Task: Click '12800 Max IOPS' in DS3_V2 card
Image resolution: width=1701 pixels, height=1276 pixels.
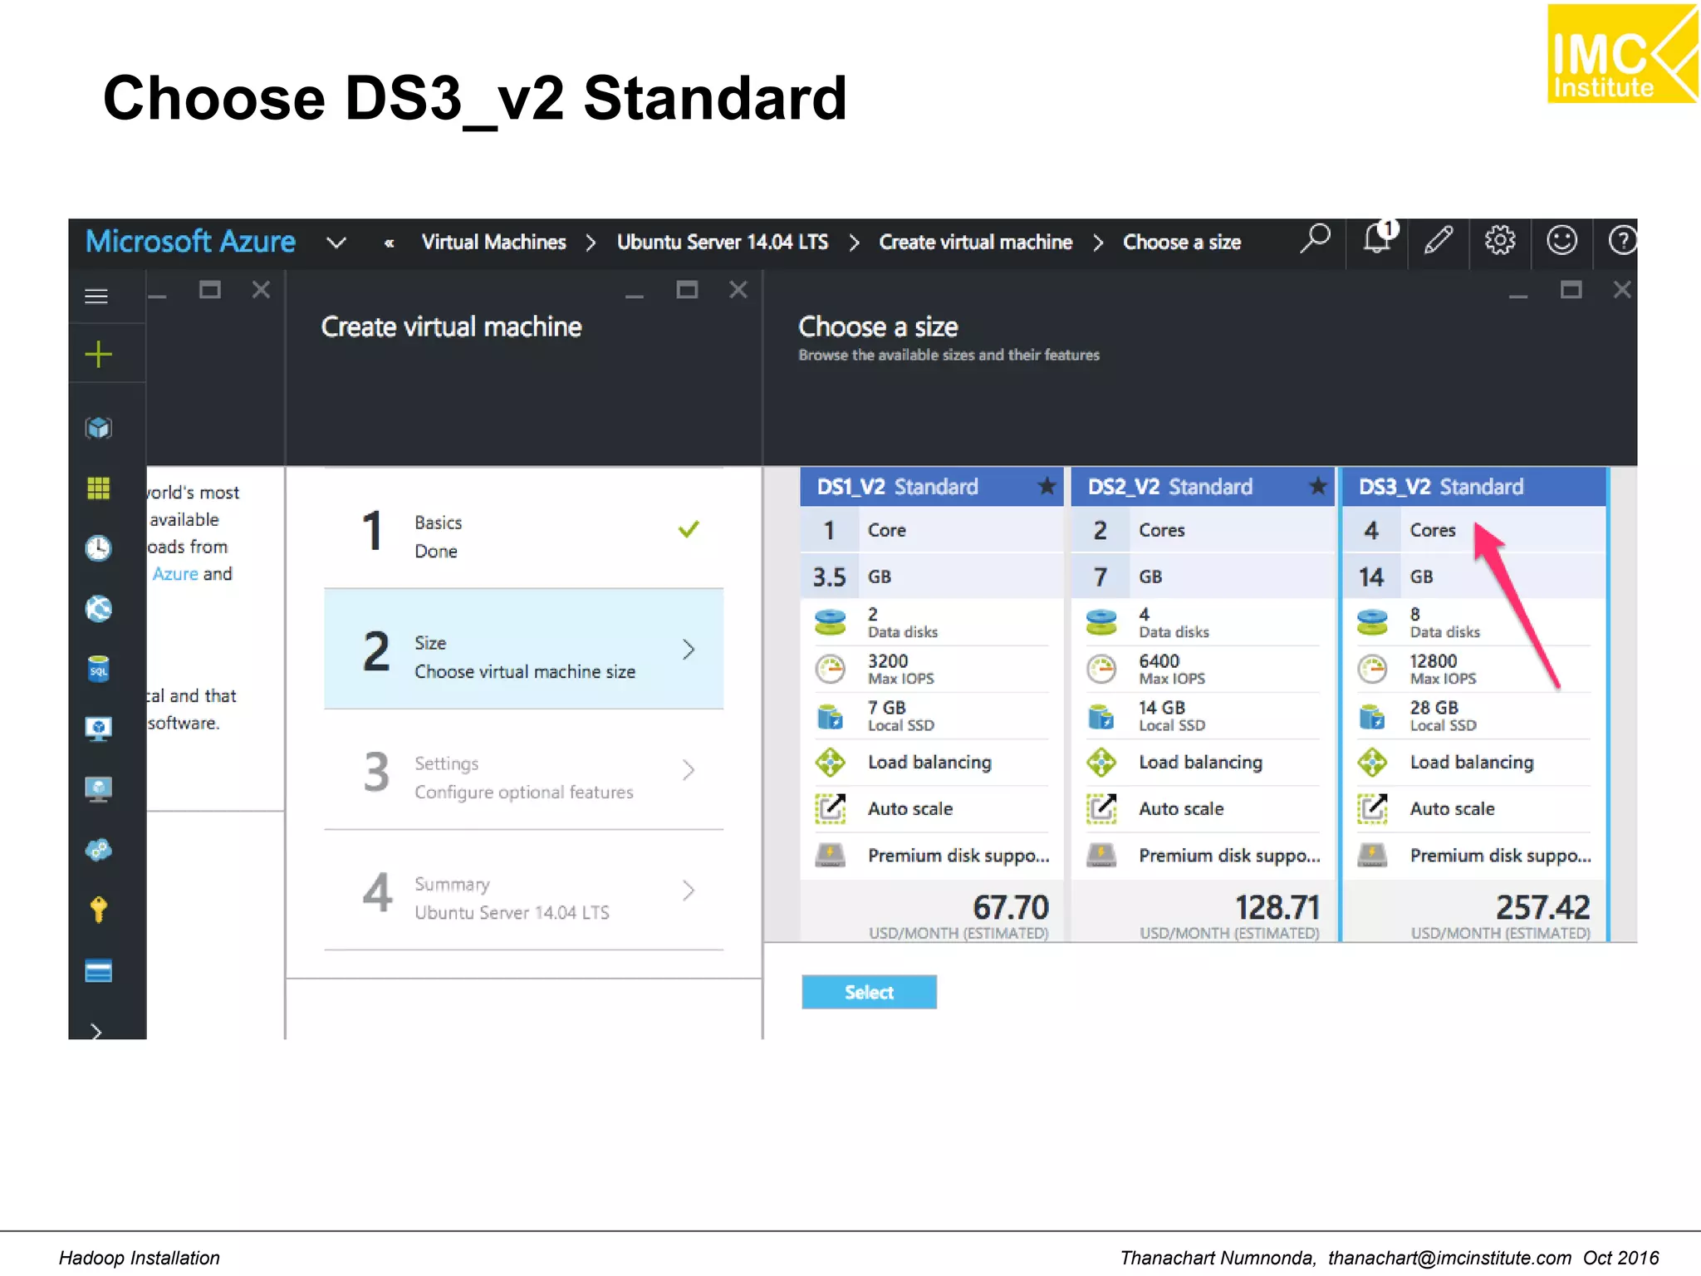Action: [1444, 669]
